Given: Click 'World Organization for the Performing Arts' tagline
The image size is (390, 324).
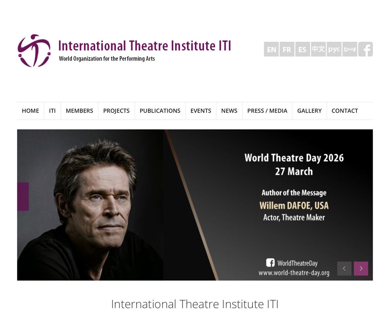Looking at the screenshot, I should tap(107, 59).
